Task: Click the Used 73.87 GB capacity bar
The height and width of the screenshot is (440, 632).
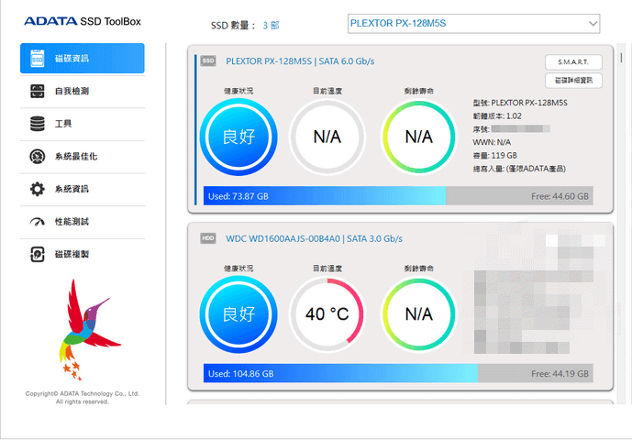Action: click(x=325, y=196)
